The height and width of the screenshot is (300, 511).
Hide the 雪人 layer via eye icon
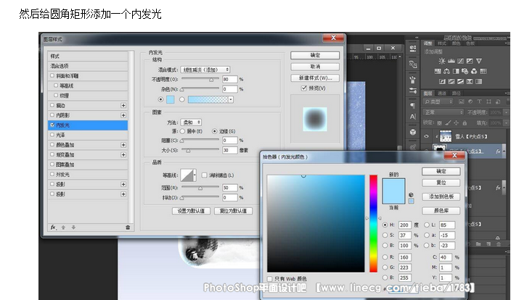pyautogui.click(x=426, y=136)
